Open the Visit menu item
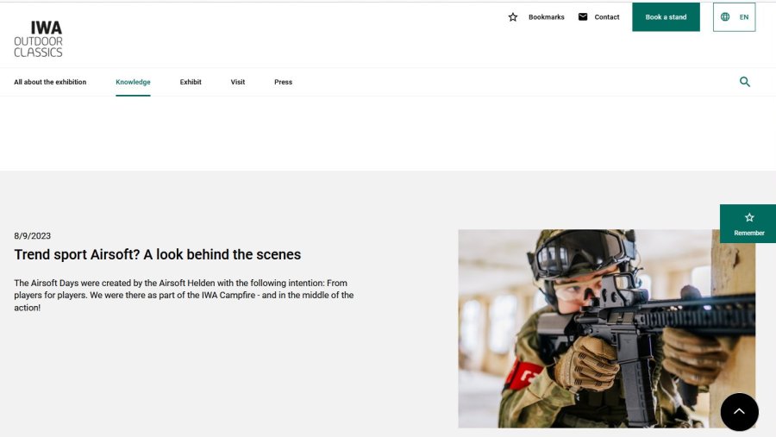 (x=238, y=82)
